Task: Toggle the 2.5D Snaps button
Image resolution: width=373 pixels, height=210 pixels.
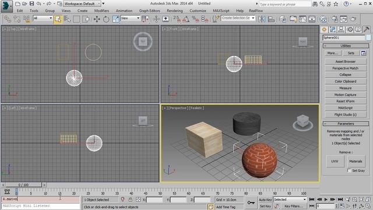Action: pos(177,19)
